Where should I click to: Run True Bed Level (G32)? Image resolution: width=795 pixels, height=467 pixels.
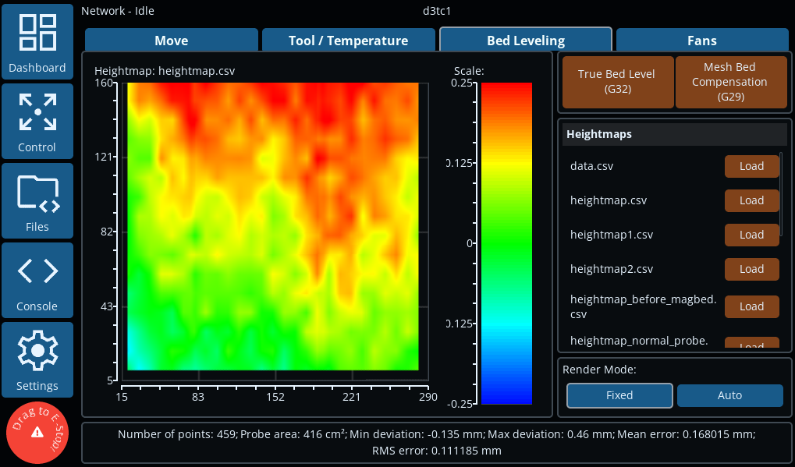616,82
